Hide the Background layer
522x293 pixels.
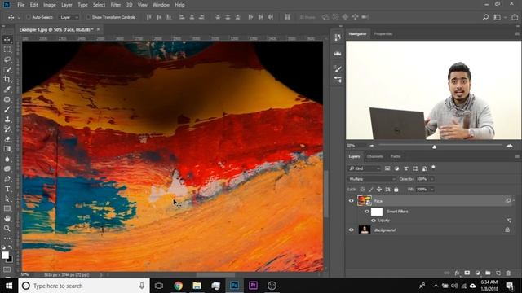click(351, 230)
